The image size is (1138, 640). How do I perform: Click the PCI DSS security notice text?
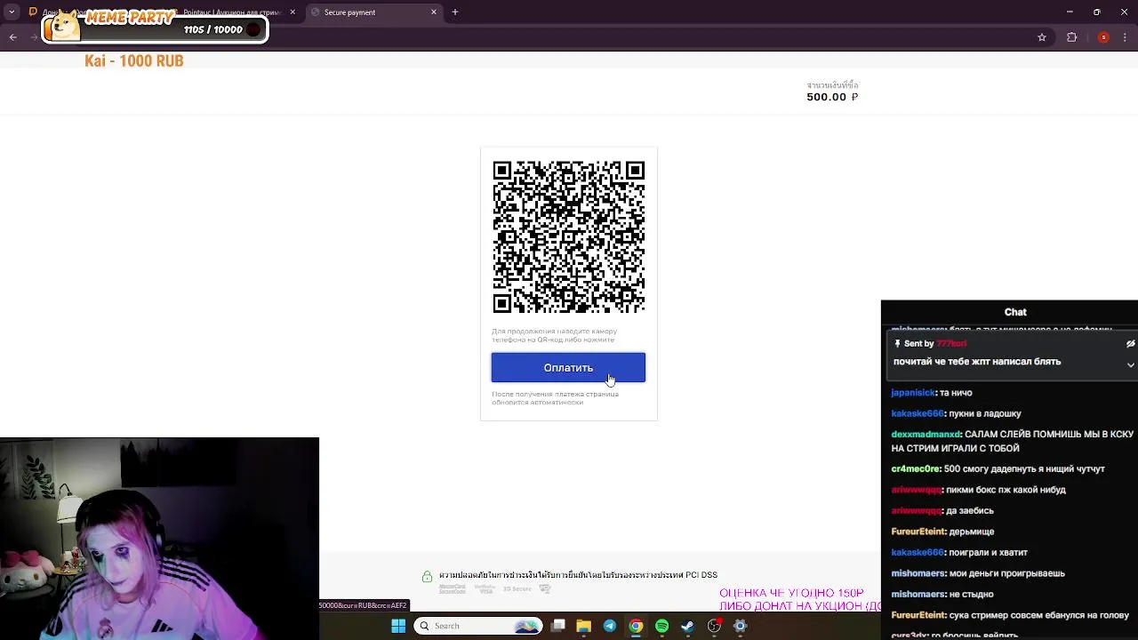(578, 575)
